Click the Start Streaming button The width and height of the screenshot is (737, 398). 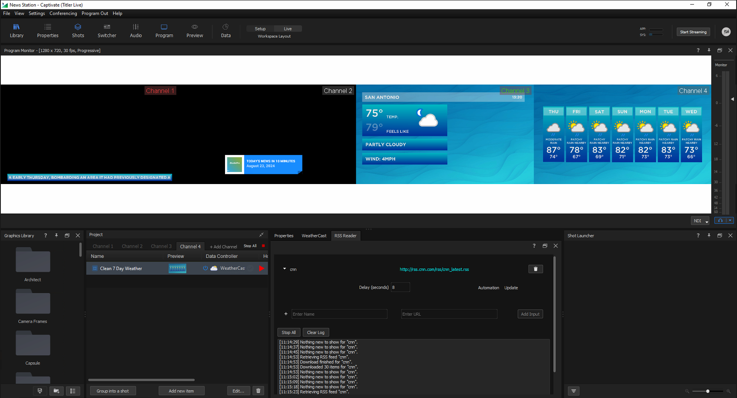[693, 32]
